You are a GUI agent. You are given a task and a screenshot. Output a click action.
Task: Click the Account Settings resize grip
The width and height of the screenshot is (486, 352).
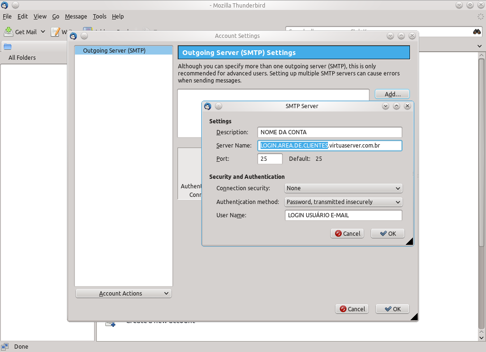point(414,317)
